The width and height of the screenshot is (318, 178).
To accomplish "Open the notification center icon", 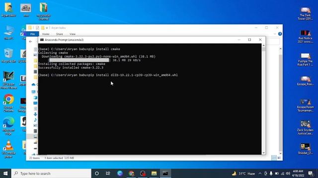I will click(311, 174).
